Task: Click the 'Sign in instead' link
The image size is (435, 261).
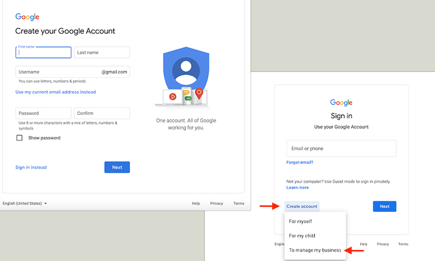Action: [31, 167]
